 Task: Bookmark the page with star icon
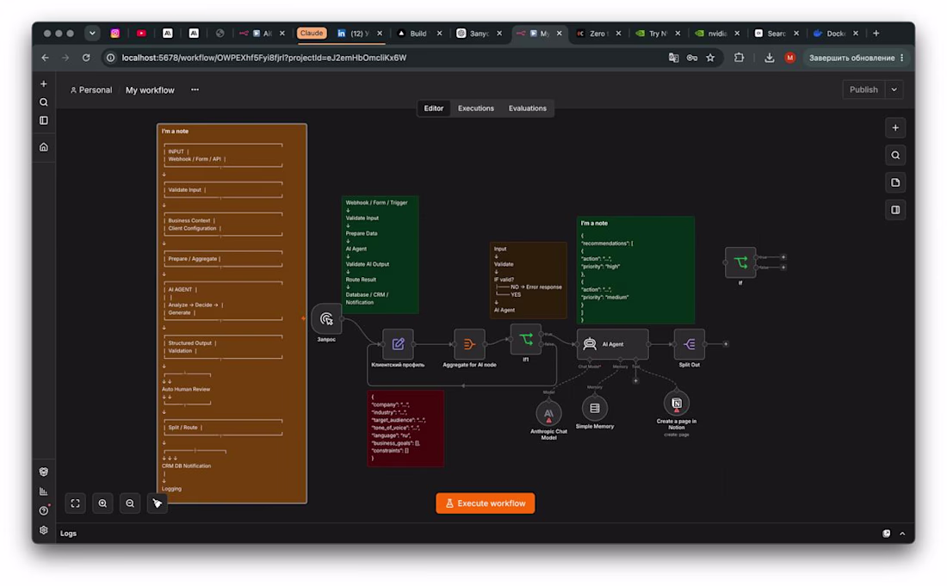[710, 58]
